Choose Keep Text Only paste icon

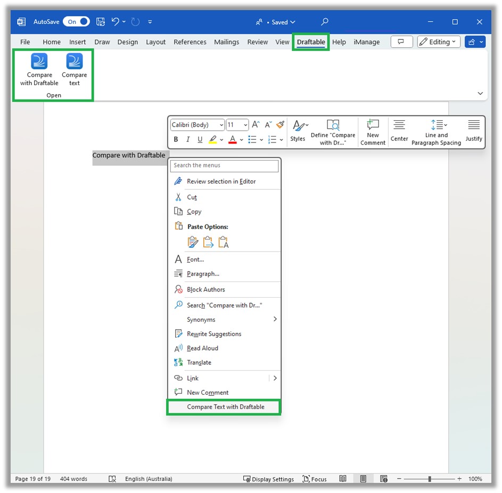pos(224,242)
